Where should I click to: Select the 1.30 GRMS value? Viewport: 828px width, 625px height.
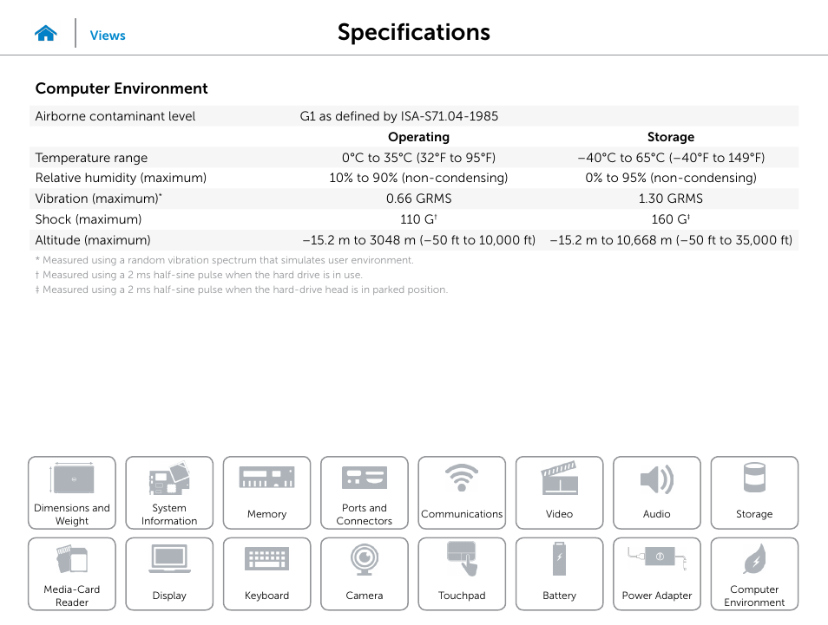671,199
